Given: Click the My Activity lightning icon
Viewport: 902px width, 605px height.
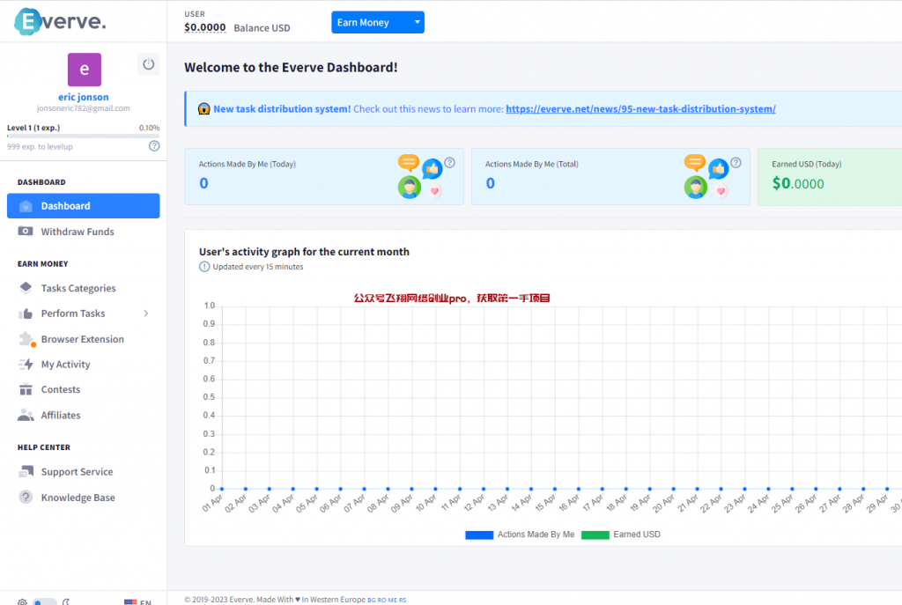Looking at the screenshot, I should click(x=26, y=365).
